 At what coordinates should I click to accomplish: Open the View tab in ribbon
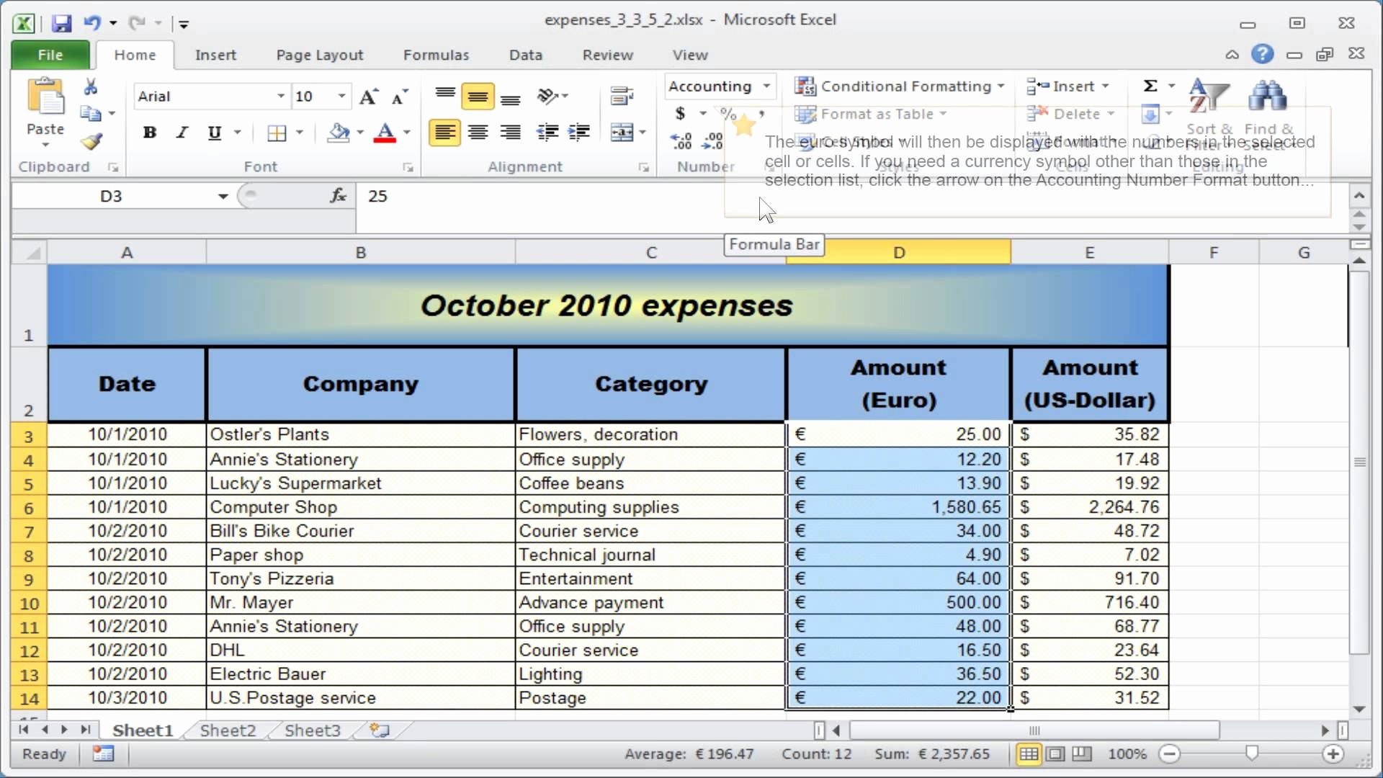coord(691,55)
